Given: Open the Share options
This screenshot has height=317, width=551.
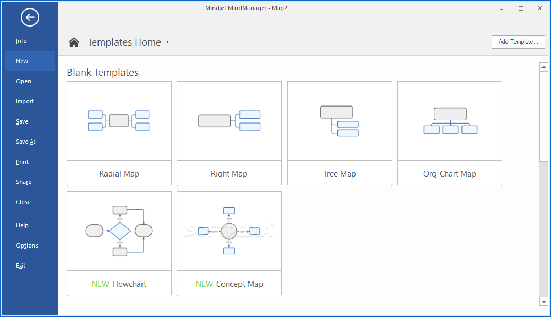Looking at the screenshot, I should pyautogui.click(x=23, y=182).
